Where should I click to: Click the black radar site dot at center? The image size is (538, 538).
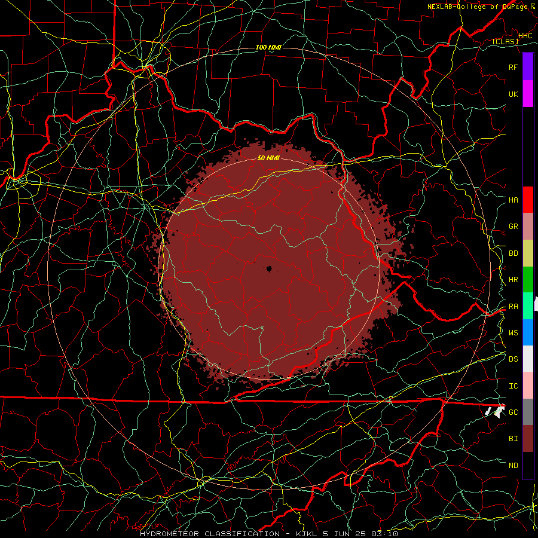(x=269, y=268)
